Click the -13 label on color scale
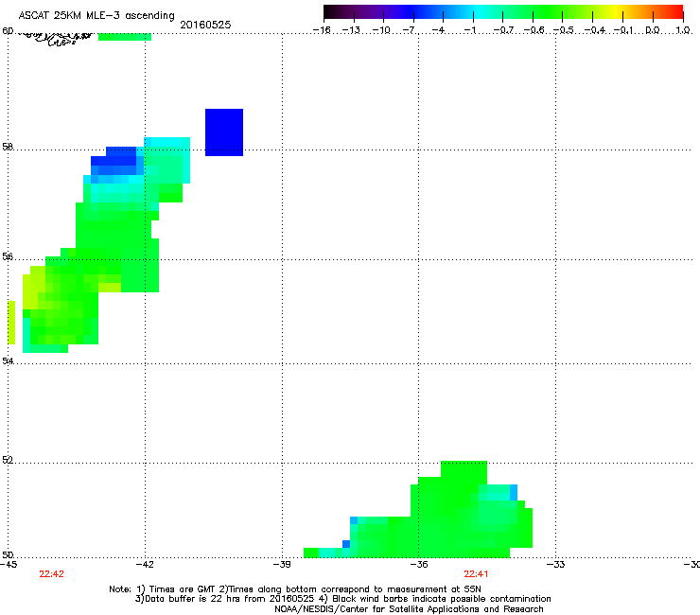 coord(351,30)
